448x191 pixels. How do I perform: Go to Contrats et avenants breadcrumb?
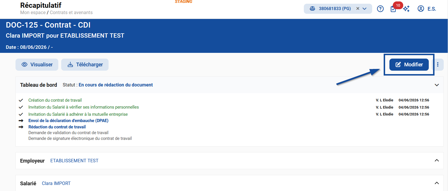pyautogui.click(x=71, y=12)
